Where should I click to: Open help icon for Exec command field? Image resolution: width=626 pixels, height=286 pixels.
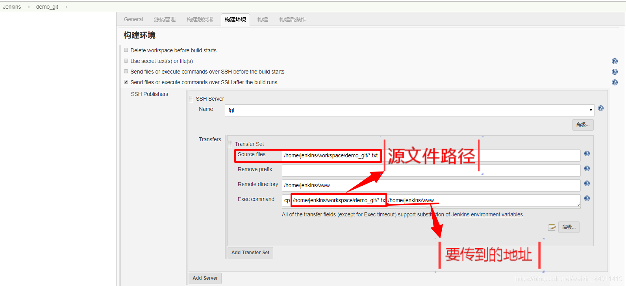(587, 198)
